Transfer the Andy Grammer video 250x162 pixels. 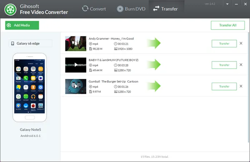tap(224, 44)
